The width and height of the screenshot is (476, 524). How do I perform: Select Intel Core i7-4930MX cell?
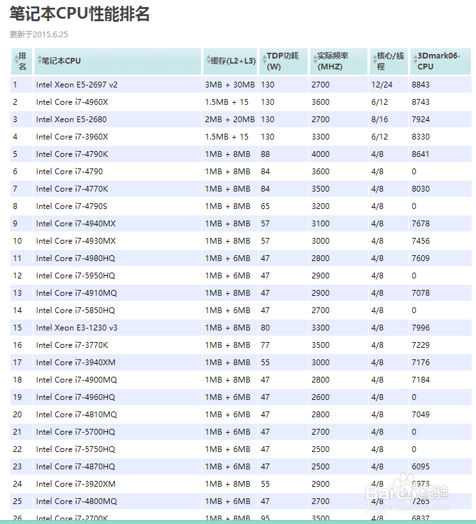coord(117,241)
